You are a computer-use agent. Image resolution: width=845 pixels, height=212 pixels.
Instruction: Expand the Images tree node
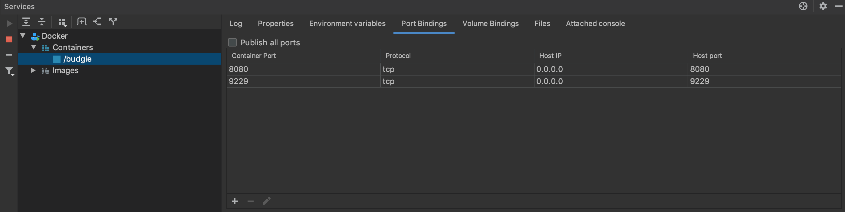click(33, 70)
